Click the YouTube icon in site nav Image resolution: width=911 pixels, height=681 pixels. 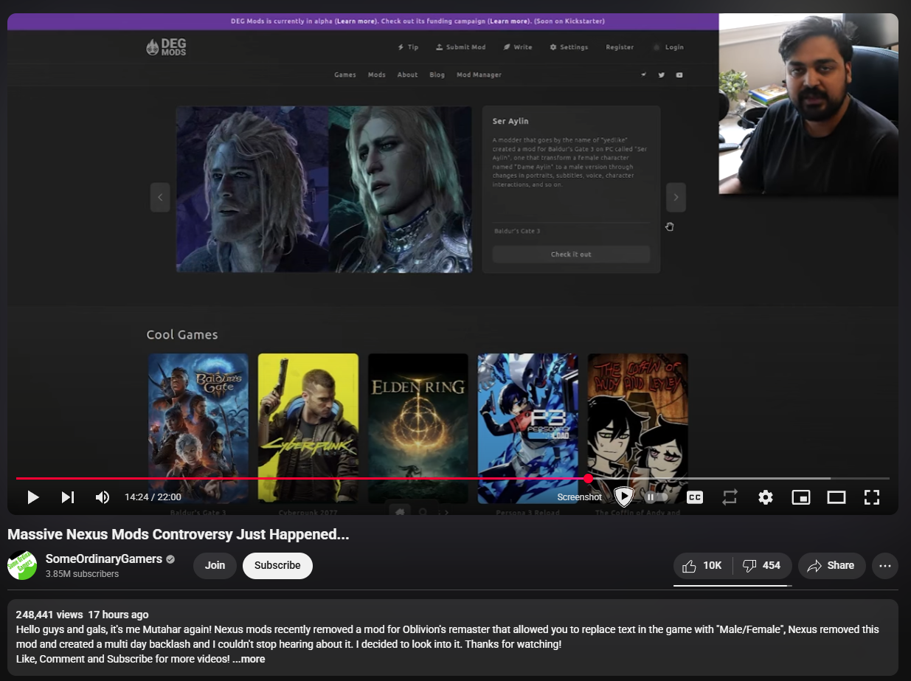click(679, 75)
